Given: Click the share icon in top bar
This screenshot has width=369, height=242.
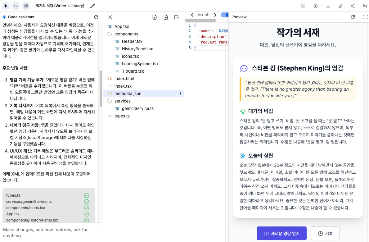Looking at the screenshot, I should point(353,6).
